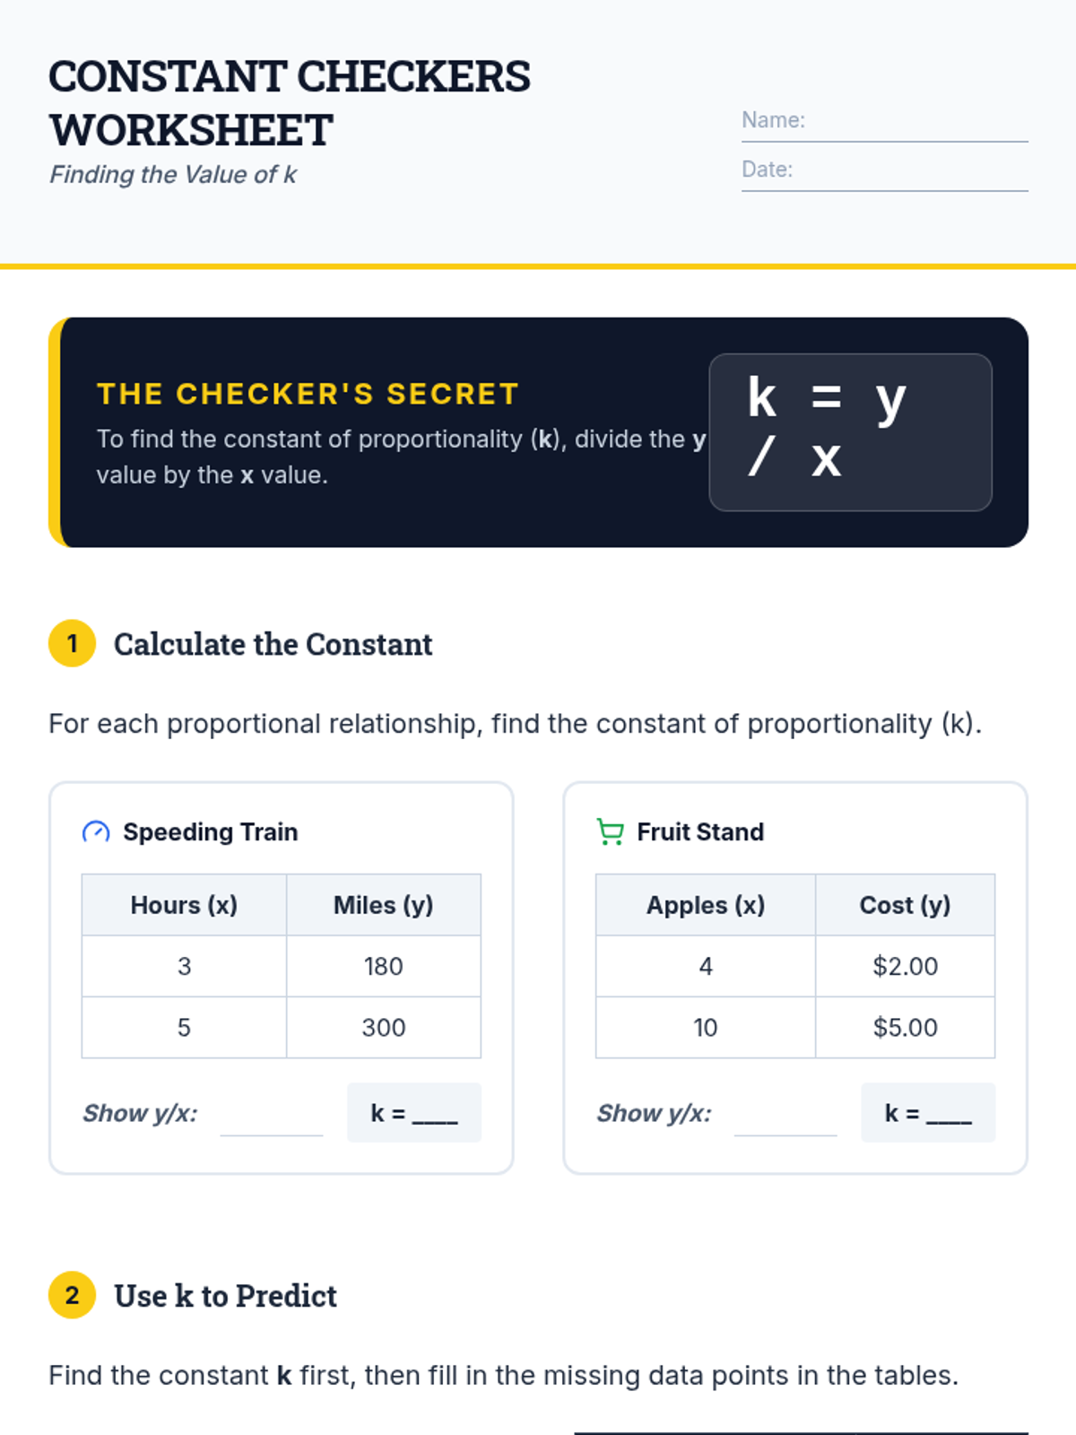Click the yellow number 2 section badge

tap(72, 1295)
